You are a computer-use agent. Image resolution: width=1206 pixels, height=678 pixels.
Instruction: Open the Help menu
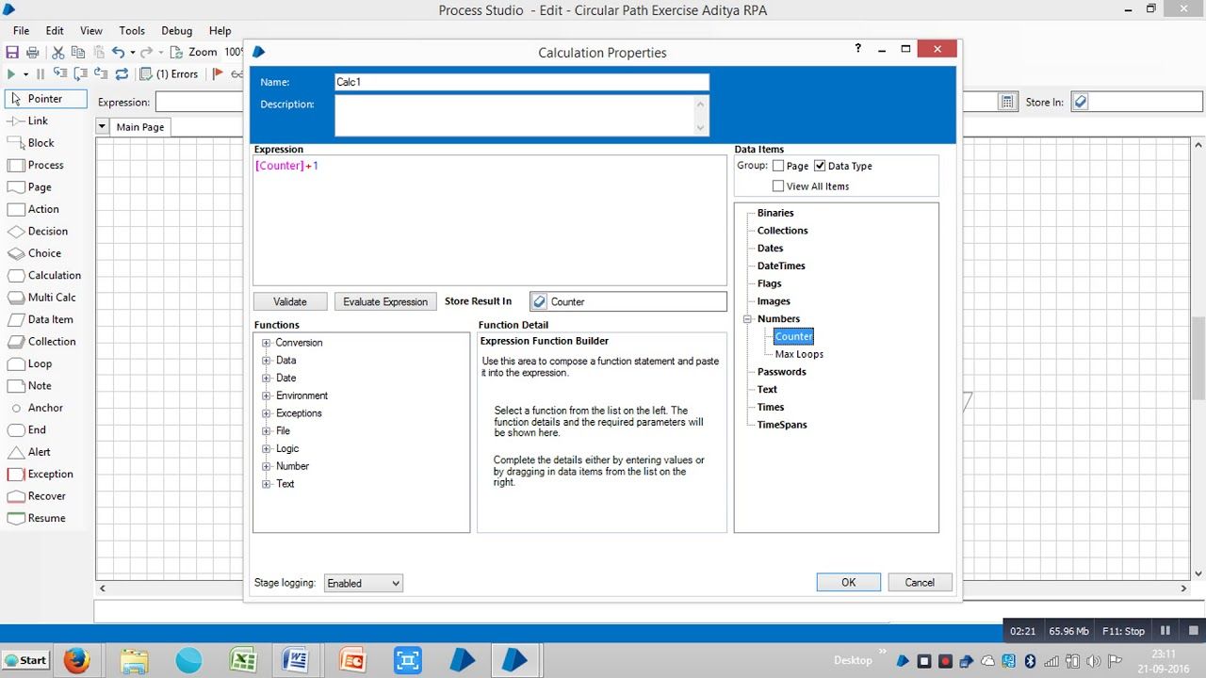(x=220, y=30)
